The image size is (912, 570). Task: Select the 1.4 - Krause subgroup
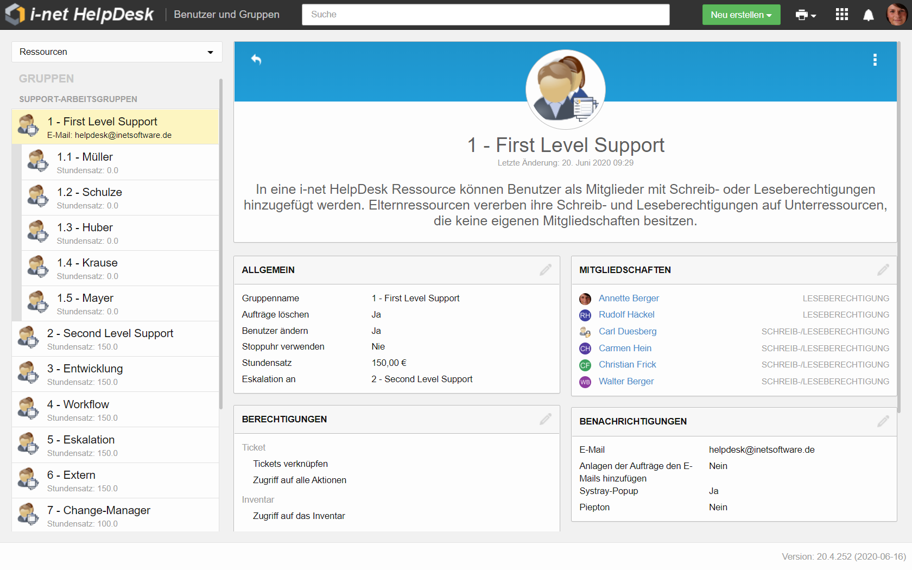click(120, 268)
